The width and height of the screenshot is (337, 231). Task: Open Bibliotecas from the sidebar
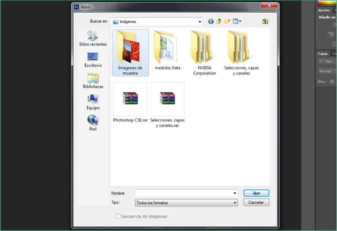tap(93, 80)
